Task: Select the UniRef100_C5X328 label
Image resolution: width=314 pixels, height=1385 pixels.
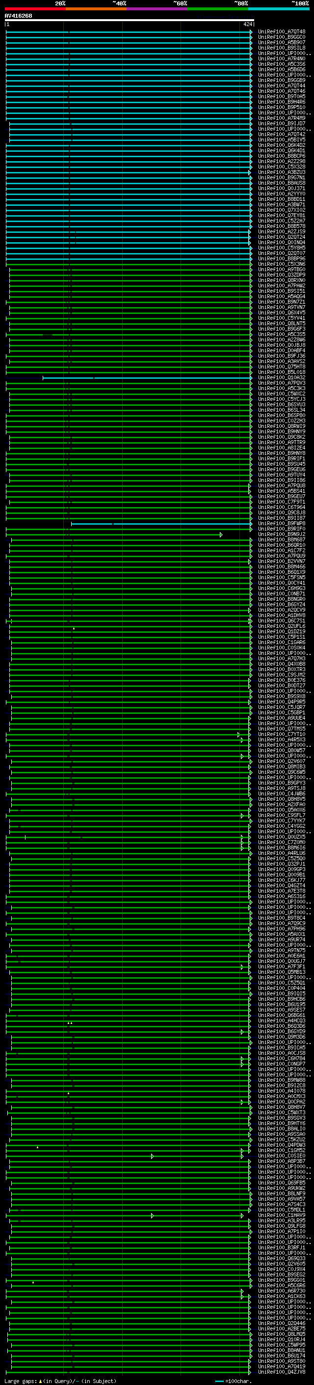Action: coord(282,167)
